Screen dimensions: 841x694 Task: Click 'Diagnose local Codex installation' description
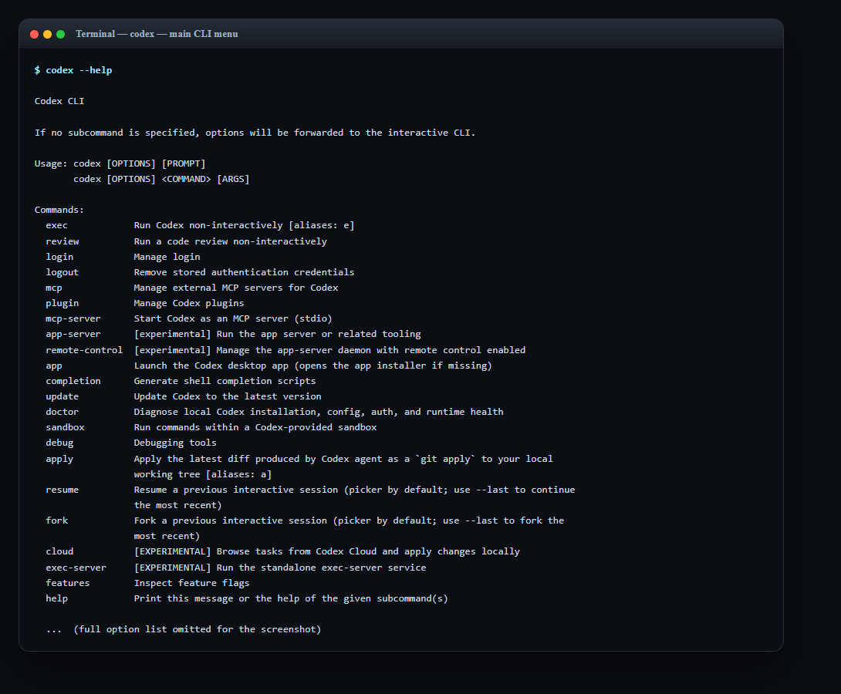pos(319,412)
